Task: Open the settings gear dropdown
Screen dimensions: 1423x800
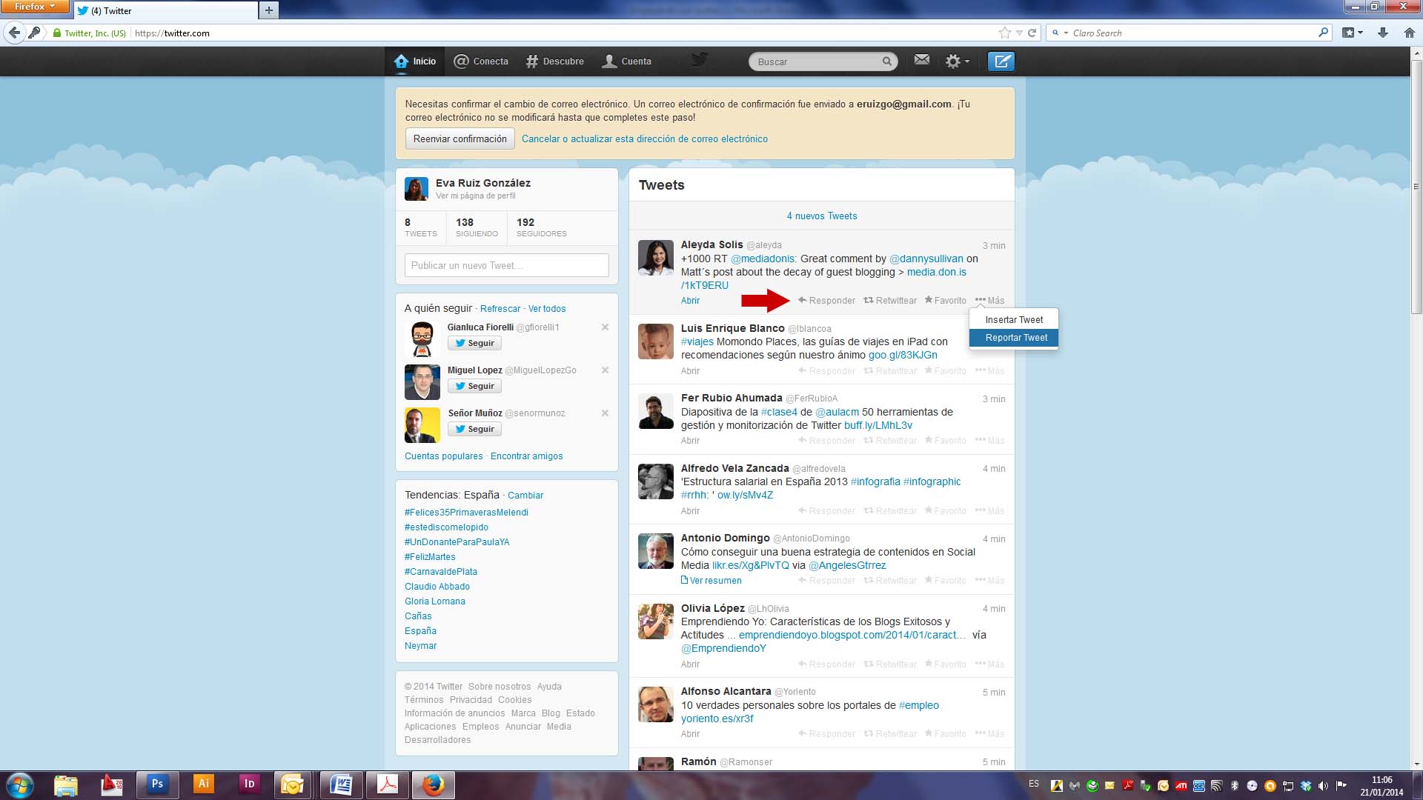Action: tap(956, 61)
